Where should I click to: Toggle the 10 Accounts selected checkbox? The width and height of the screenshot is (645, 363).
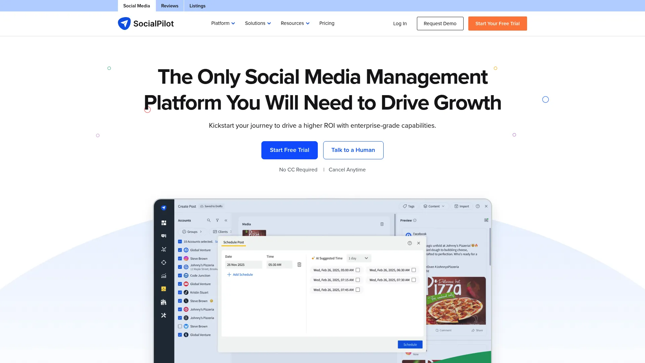coord(180,242)
